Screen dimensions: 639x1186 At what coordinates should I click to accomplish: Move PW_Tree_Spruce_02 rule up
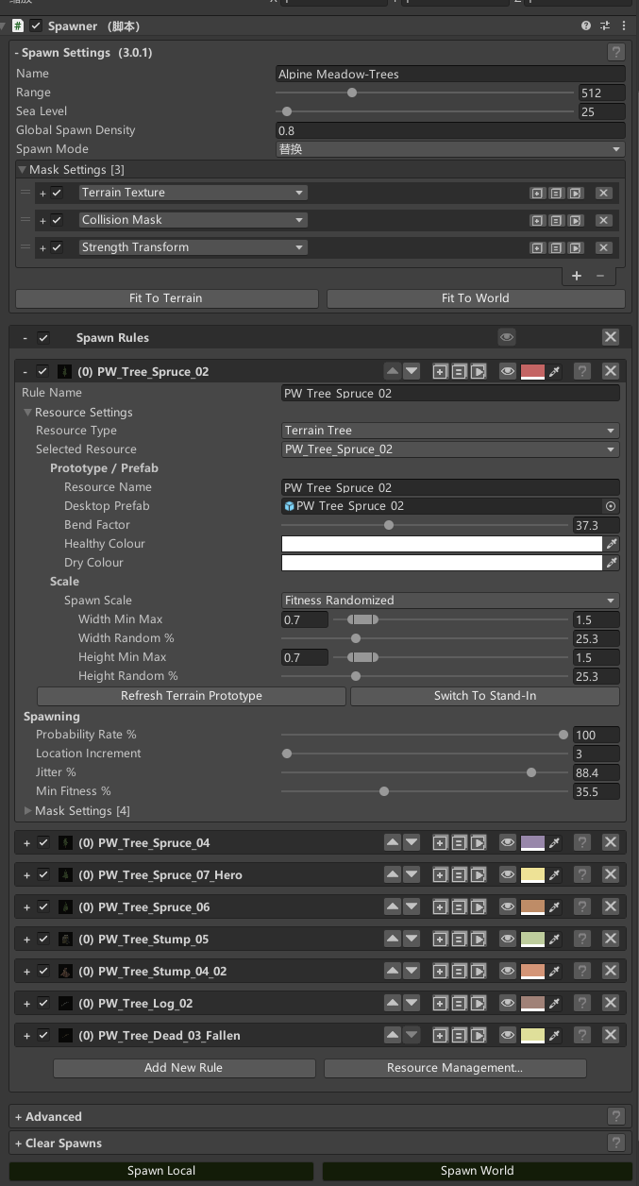tap(393, 371)
